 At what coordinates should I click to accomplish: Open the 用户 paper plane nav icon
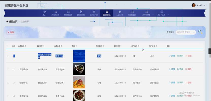pos(45,12)
